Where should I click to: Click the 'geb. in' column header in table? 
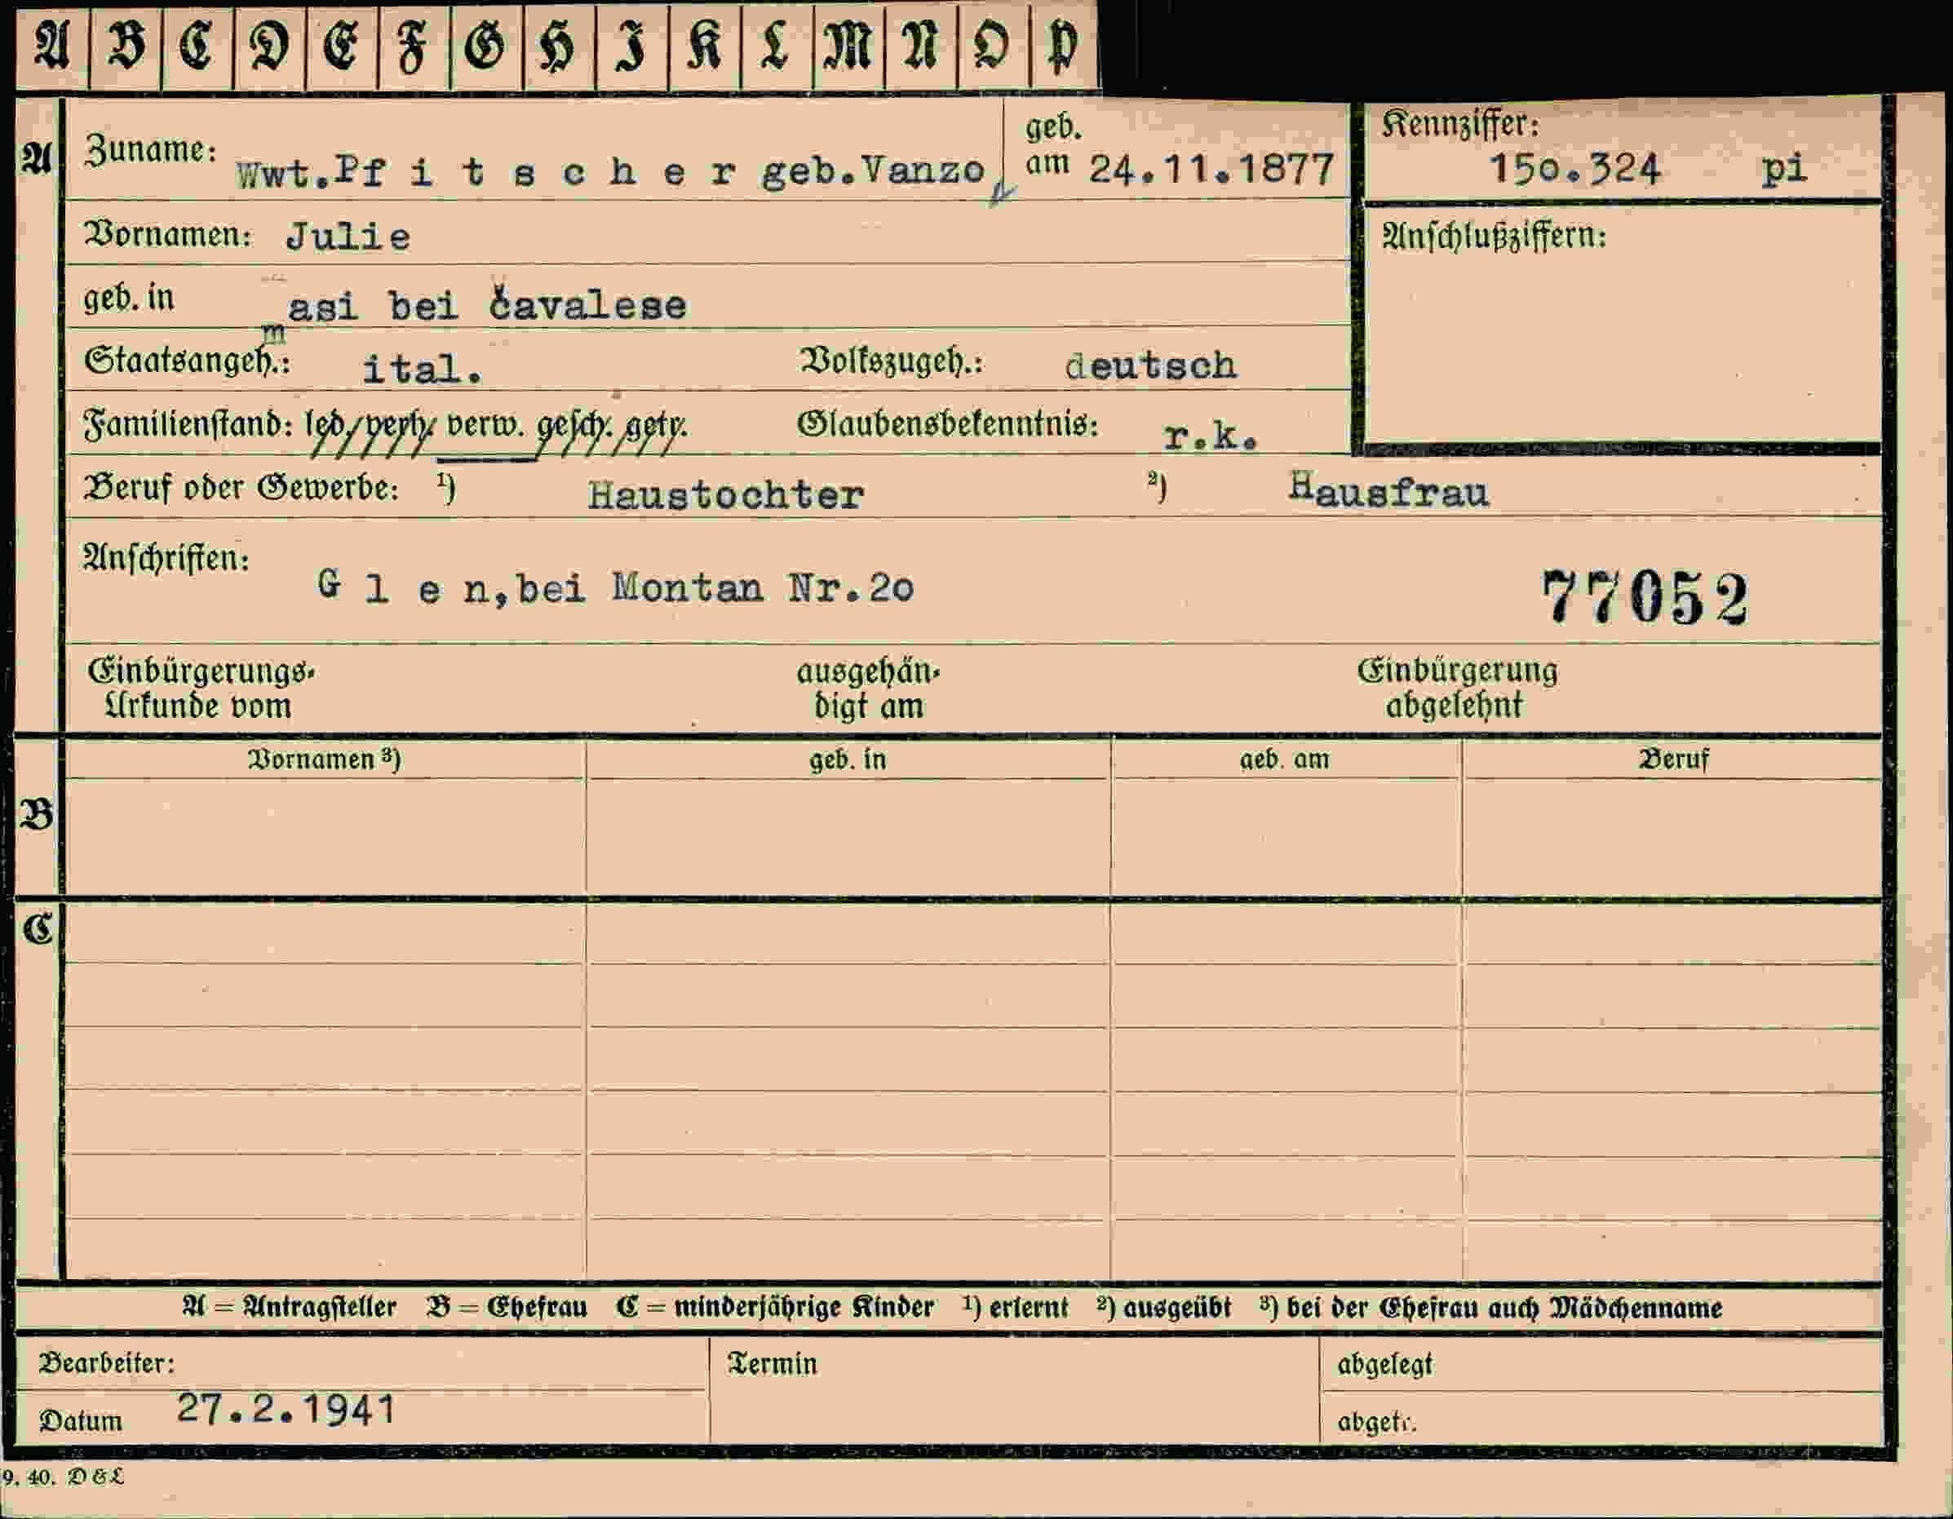[x=848, y=760]
